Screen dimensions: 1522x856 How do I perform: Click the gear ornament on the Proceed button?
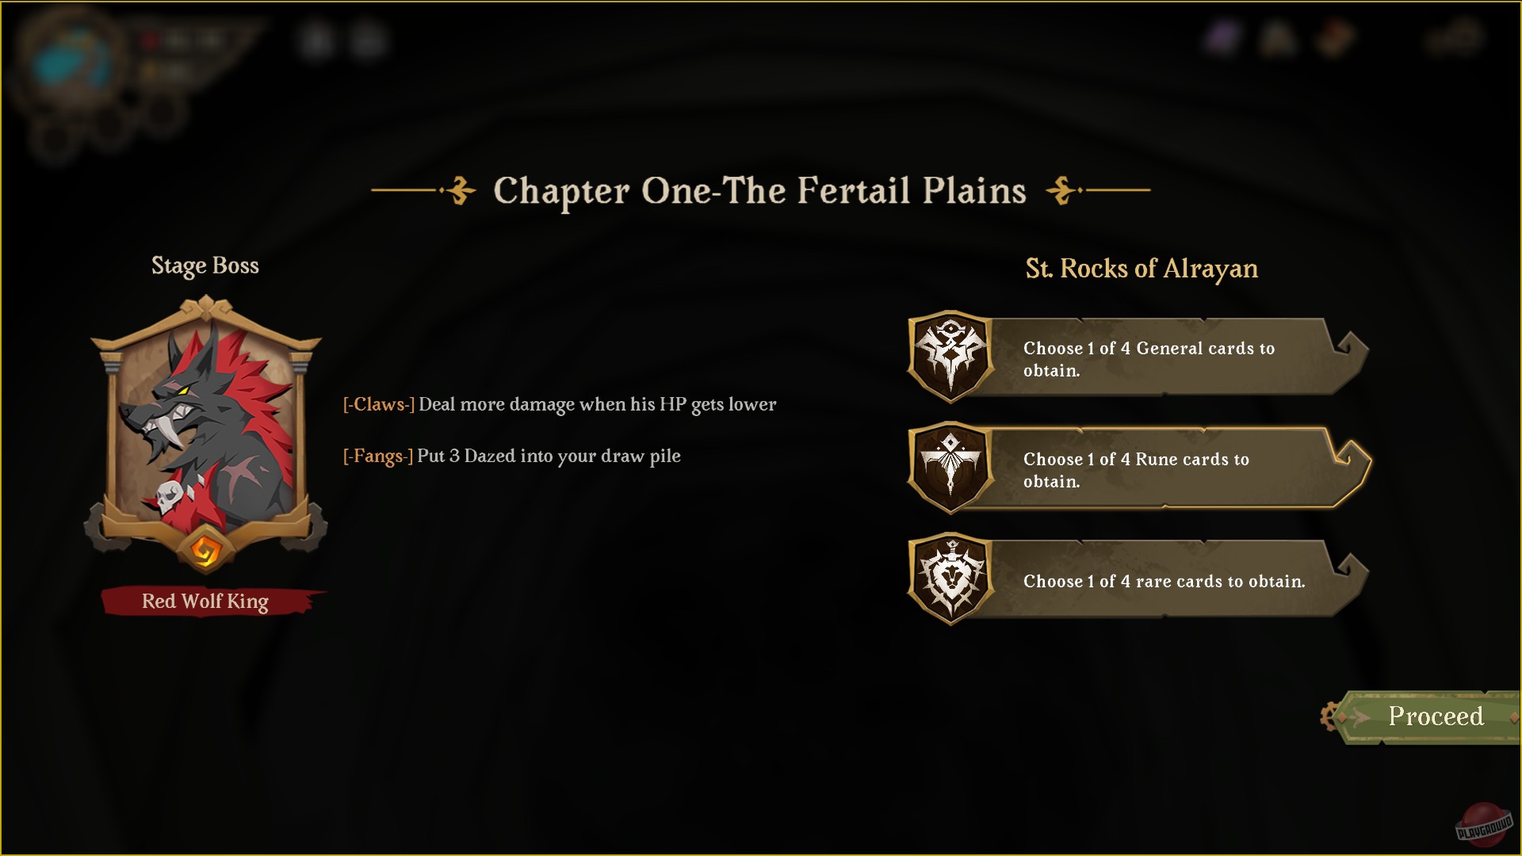pyautogui.click(x=1333, y=717)
